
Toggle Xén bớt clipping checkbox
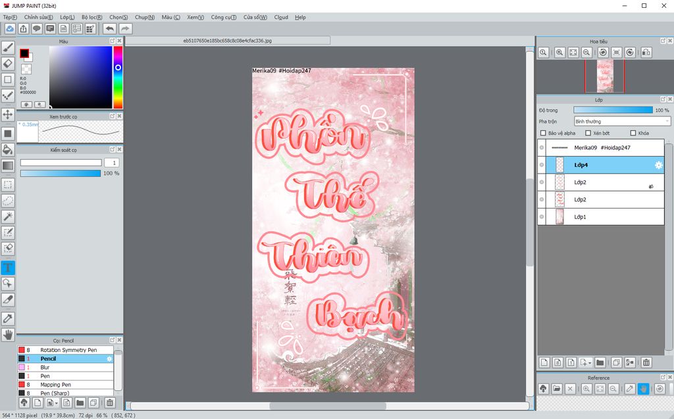(x=588, y=134)
